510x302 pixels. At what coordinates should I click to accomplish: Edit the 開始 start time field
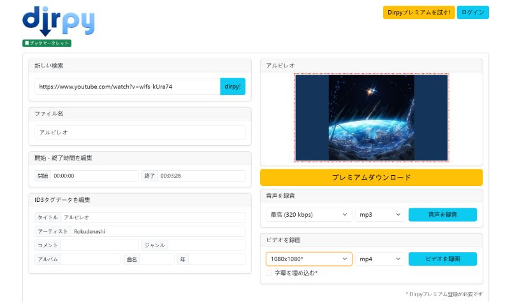coord(94,176)
